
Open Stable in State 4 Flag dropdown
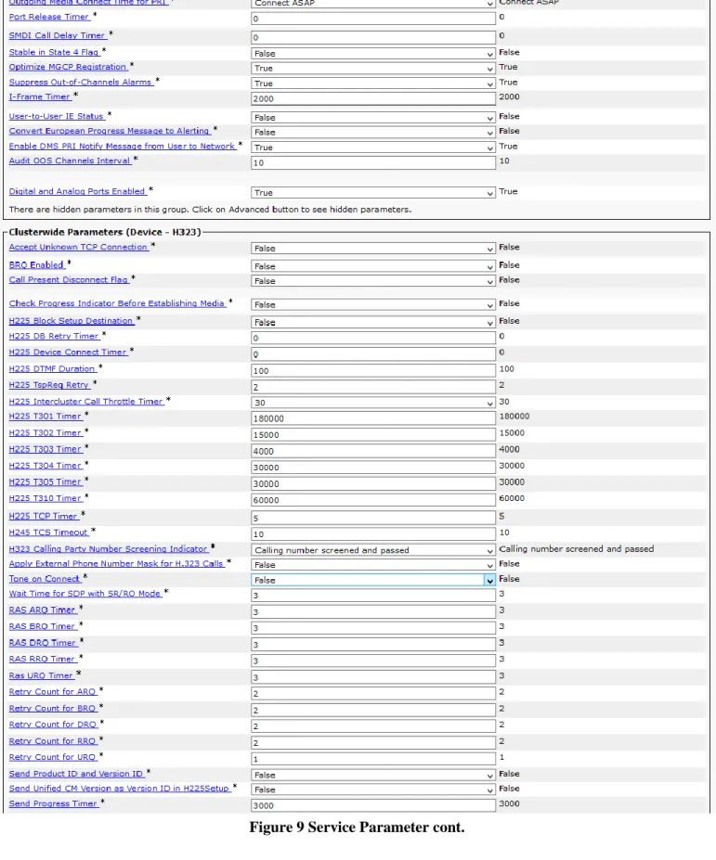[373, 53]
